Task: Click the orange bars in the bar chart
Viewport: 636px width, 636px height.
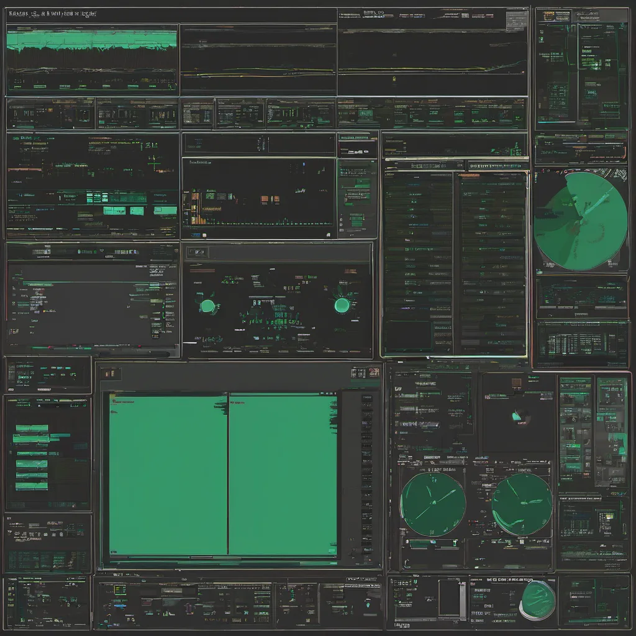Action: pyautogui.click(x=266, y=199)
